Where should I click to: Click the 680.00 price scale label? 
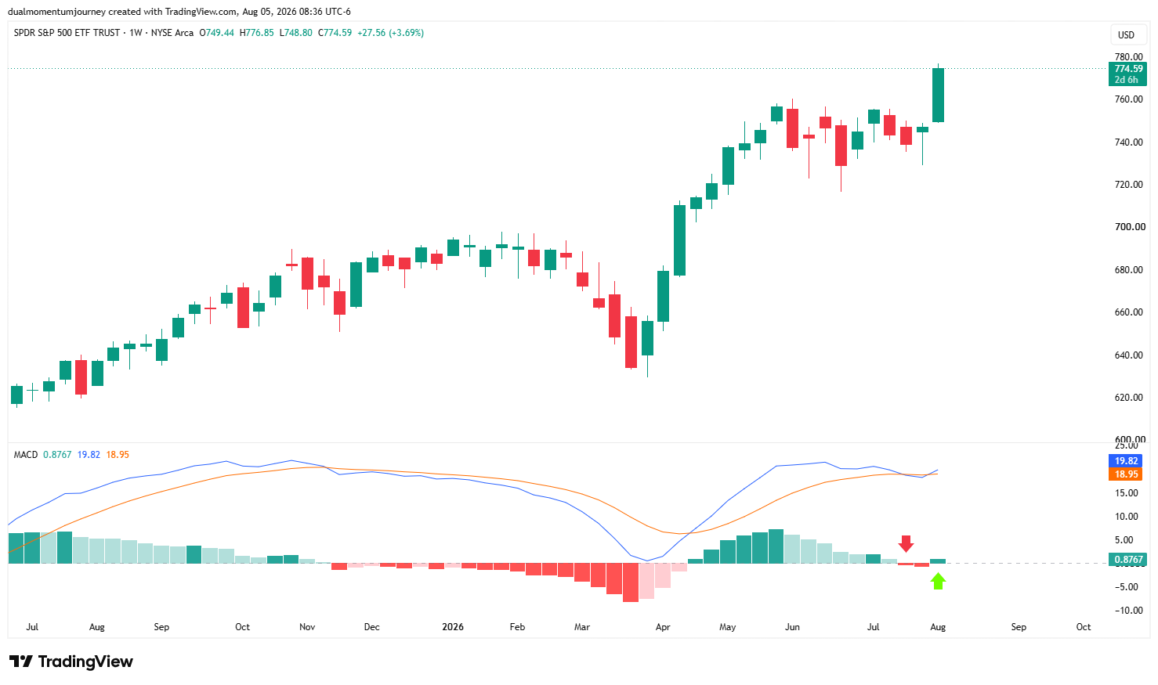(1128, 270)
